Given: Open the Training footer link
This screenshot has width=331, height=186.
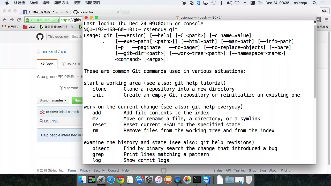Looking at the screenshot, I should pyautogui.click(x=240, y=171).
